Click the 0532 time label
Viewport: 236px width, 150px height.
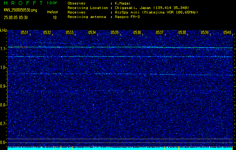coord(47,33)
